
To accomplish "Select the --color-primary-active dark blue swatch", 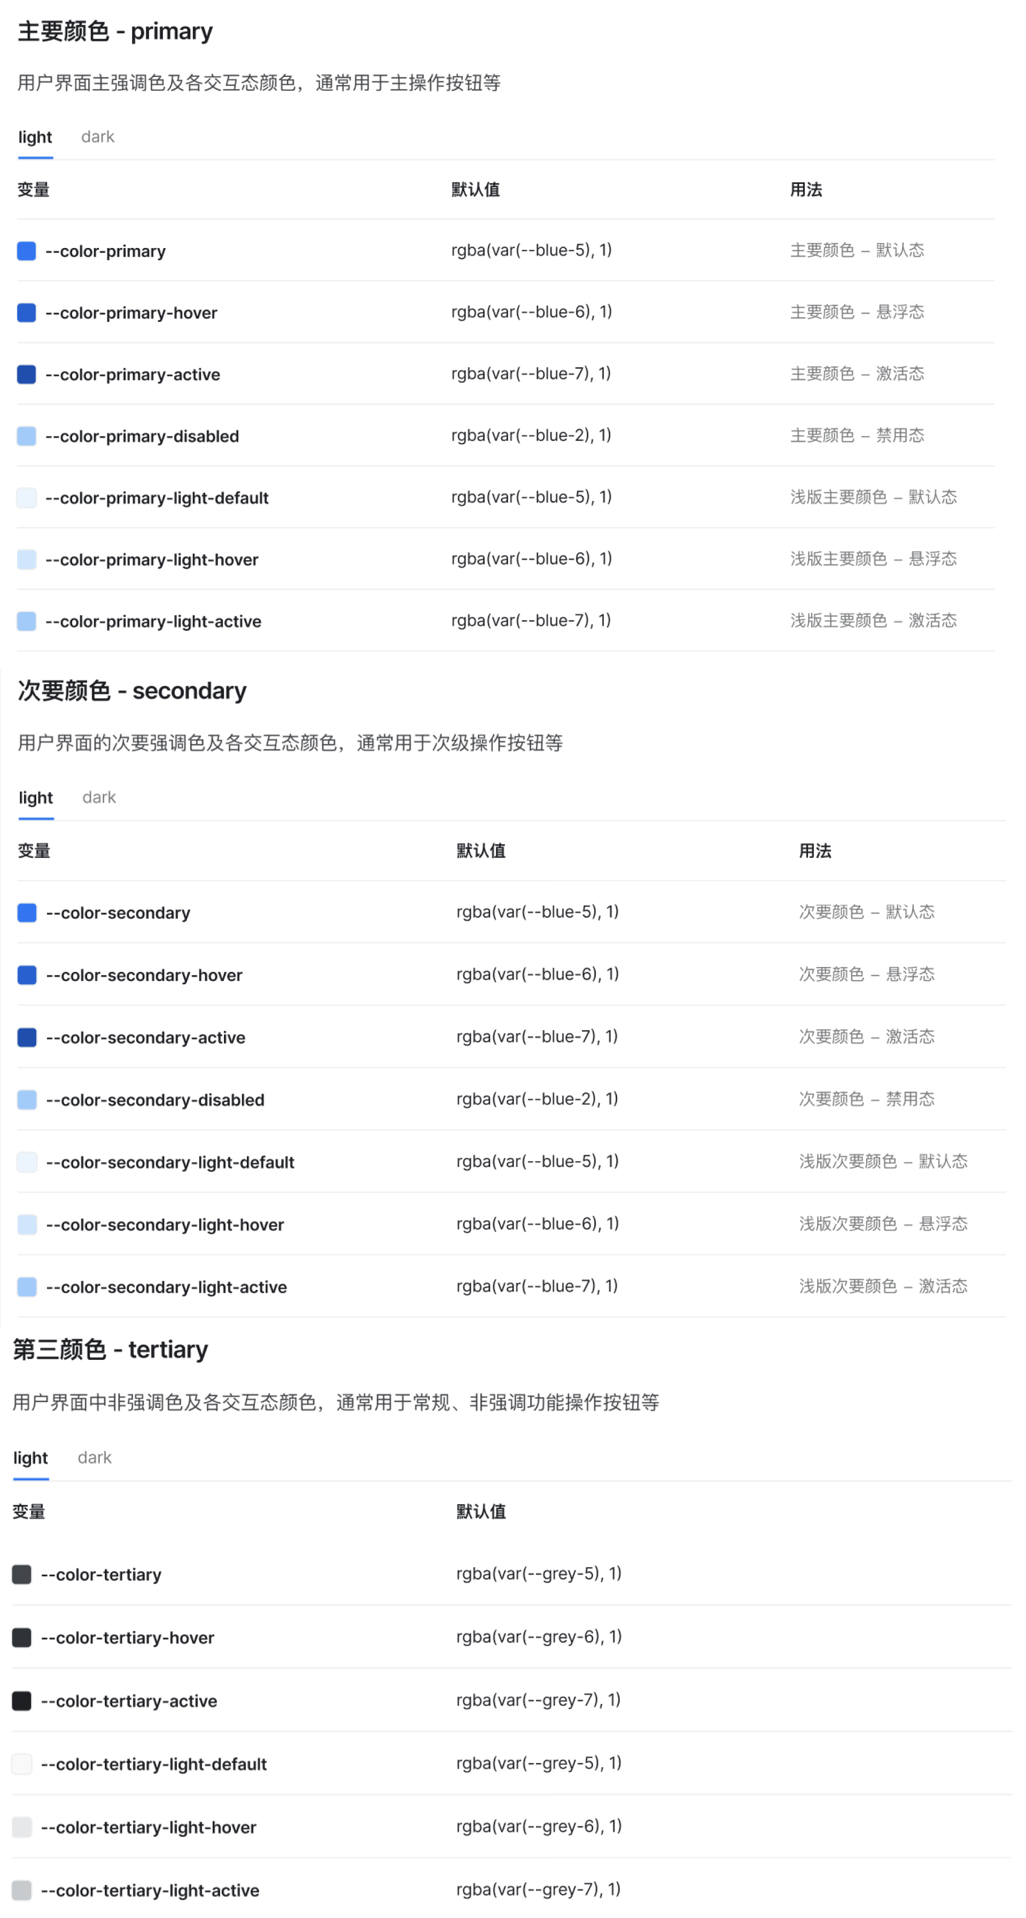I will coord(27,375).
